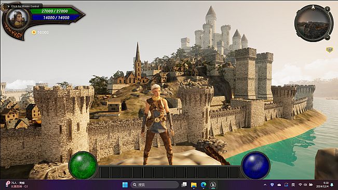Zoom in the minimap with the plus button
The width and height of the screenshot is (338, 190).
pyautogui.click(x=327, y=9)
